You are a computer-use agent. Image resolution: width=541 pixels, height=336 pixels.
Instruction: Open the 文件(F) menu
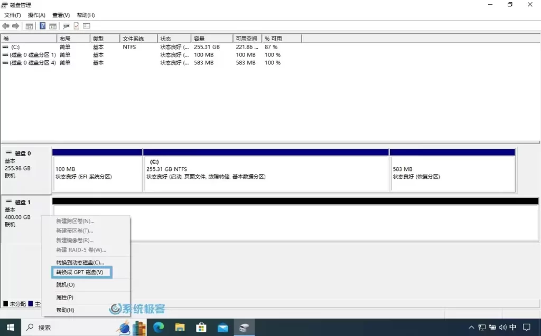click(13, 15)
